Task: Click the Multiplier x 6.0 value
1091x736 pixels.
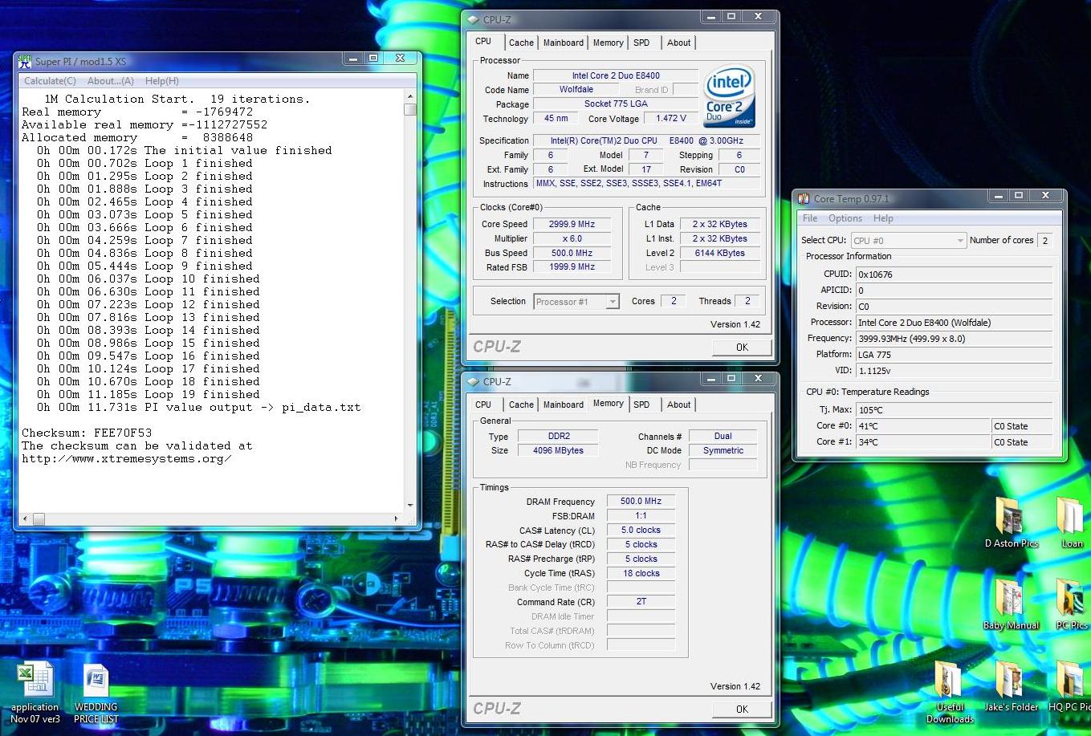Action: [572, 238]
